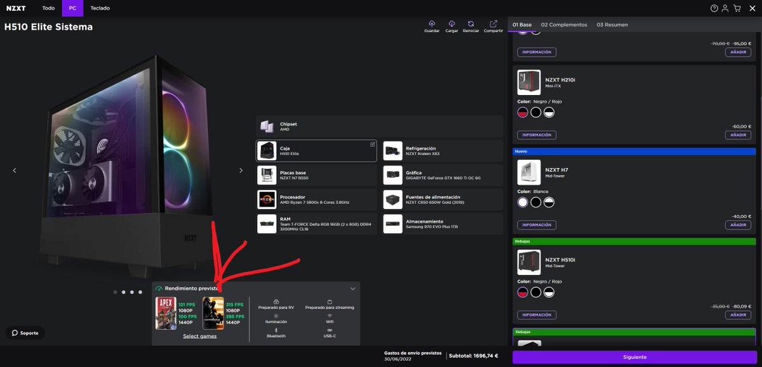The height and width of the screenshot is (367, 762).
Task: Click INFORMACIÓN for the NZXT H510i
Action: click(x=537, y=315)
